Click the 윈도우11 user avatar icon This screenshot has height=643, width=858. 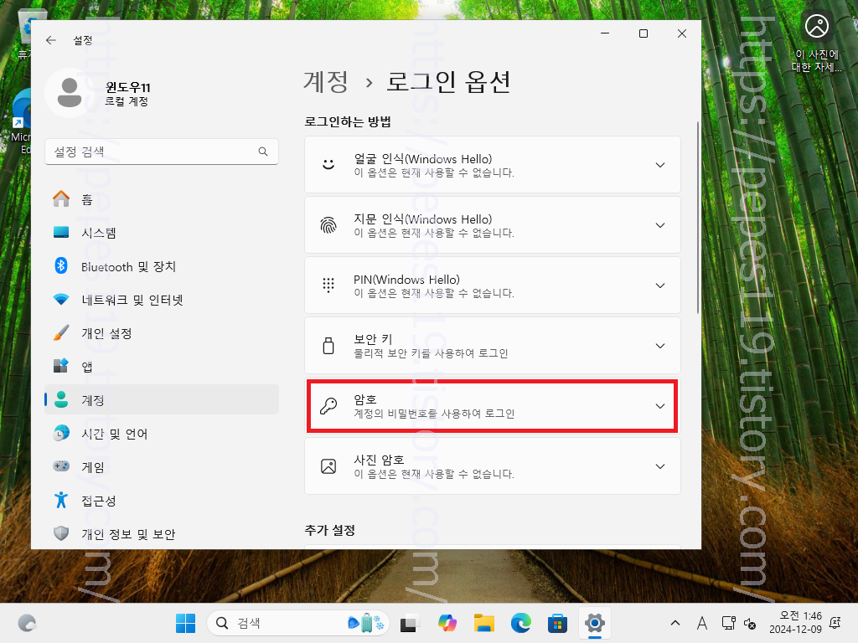tap(69, 93)
